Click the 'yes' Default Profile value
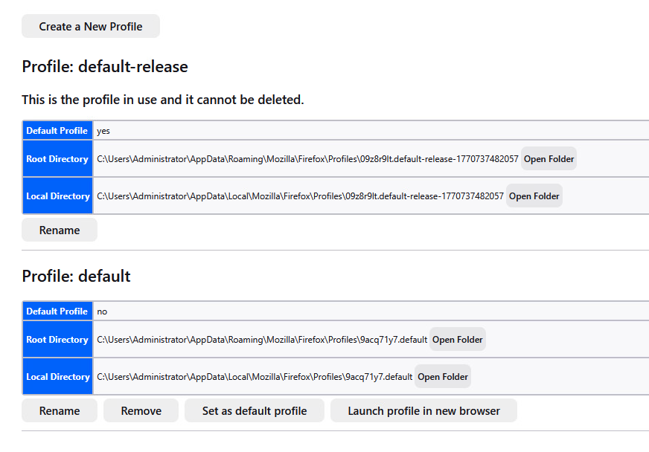The height and width of the screenshot is (452, 649). point(103,131)
